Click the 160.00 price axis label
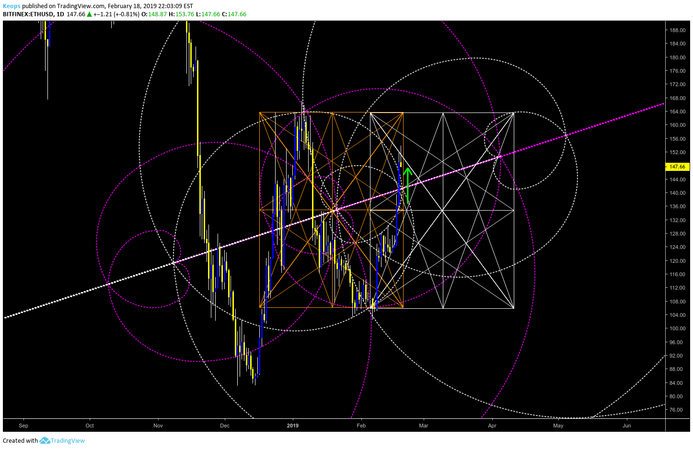Viewport: 693px width, 449px height. click(677, 125)
